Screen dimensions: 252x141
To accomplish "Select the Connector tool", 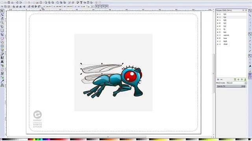I will (x=2, y=85).
